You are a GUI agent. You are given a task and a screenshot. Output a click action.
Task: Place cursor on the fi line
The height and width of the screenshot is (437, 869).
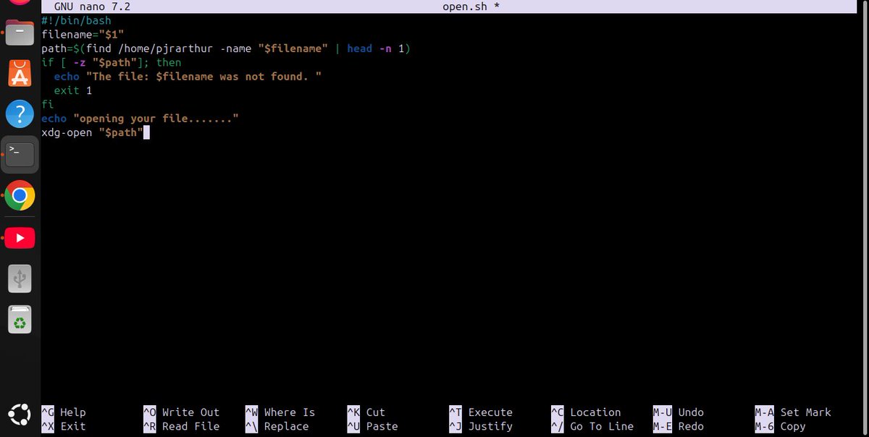pyautogui.click(x=47, y=104)
